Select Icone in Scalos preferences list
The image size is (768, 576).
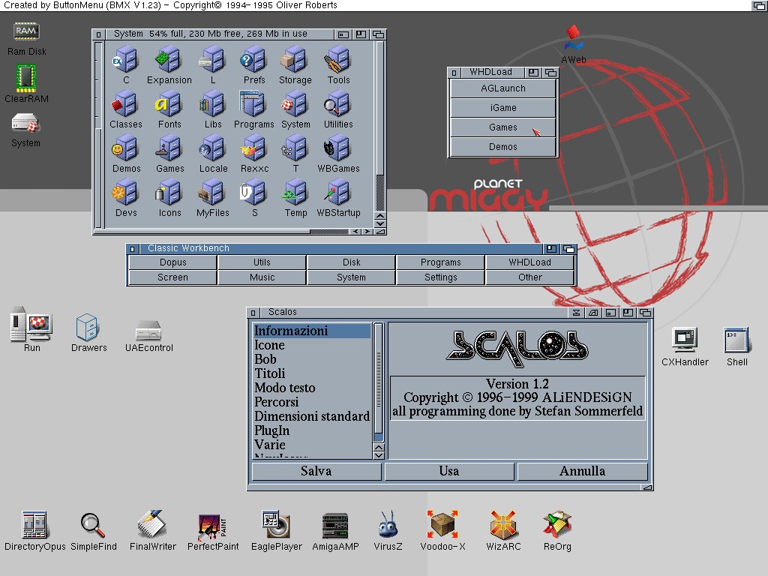coord(312,345)
